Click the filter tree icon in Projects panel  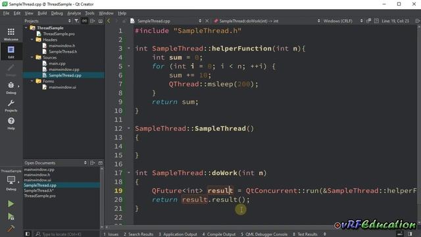tap(76, 20)
